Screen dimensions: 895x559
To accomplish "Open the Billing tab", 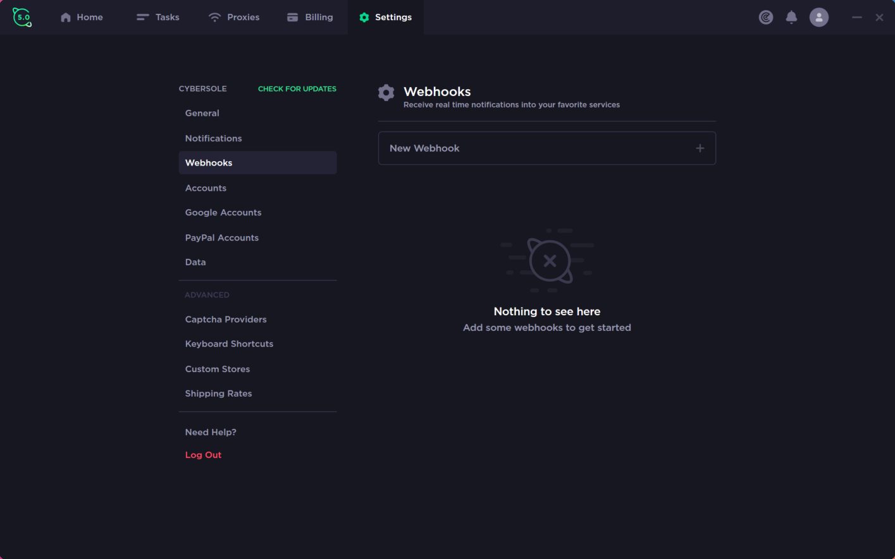I will point(310,17).
